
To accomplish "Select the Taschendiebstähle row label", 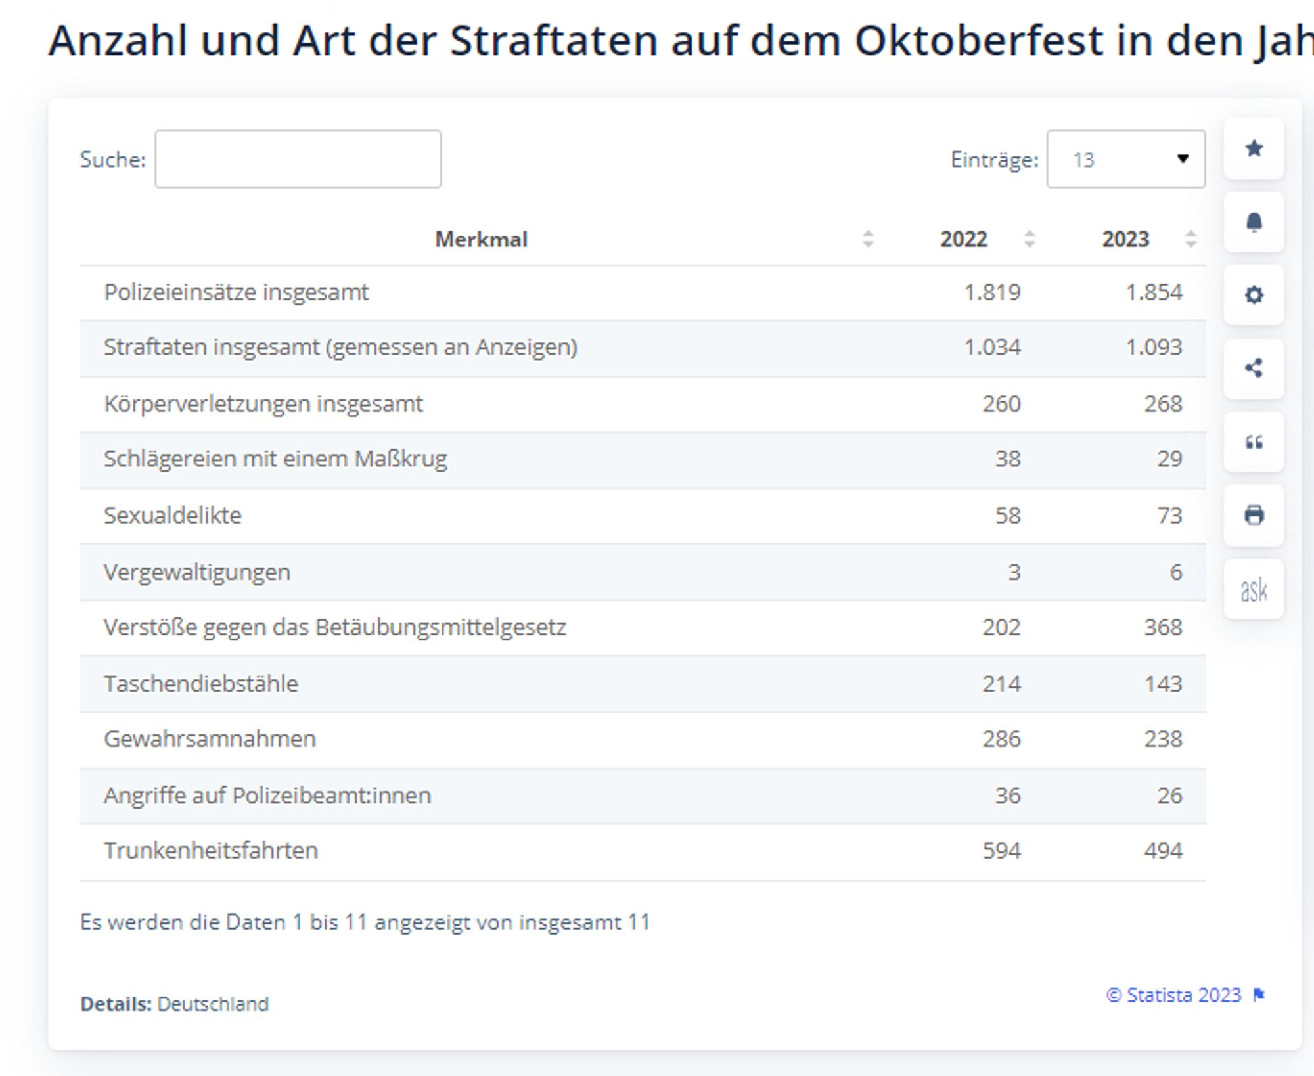I will (201, 684).
